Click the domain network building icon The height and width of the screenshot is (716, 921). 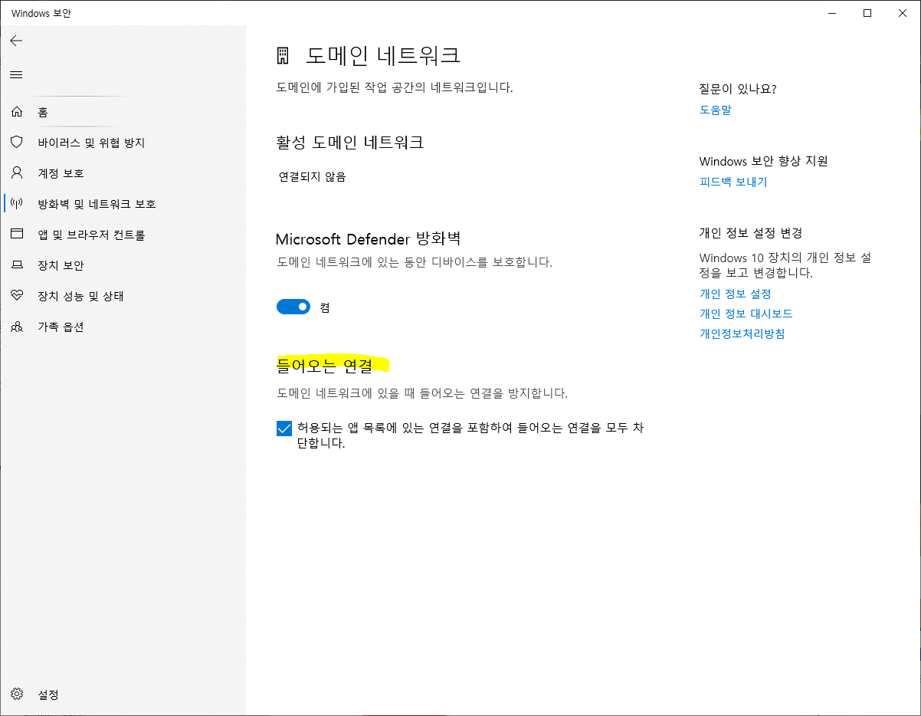point(283,55)
